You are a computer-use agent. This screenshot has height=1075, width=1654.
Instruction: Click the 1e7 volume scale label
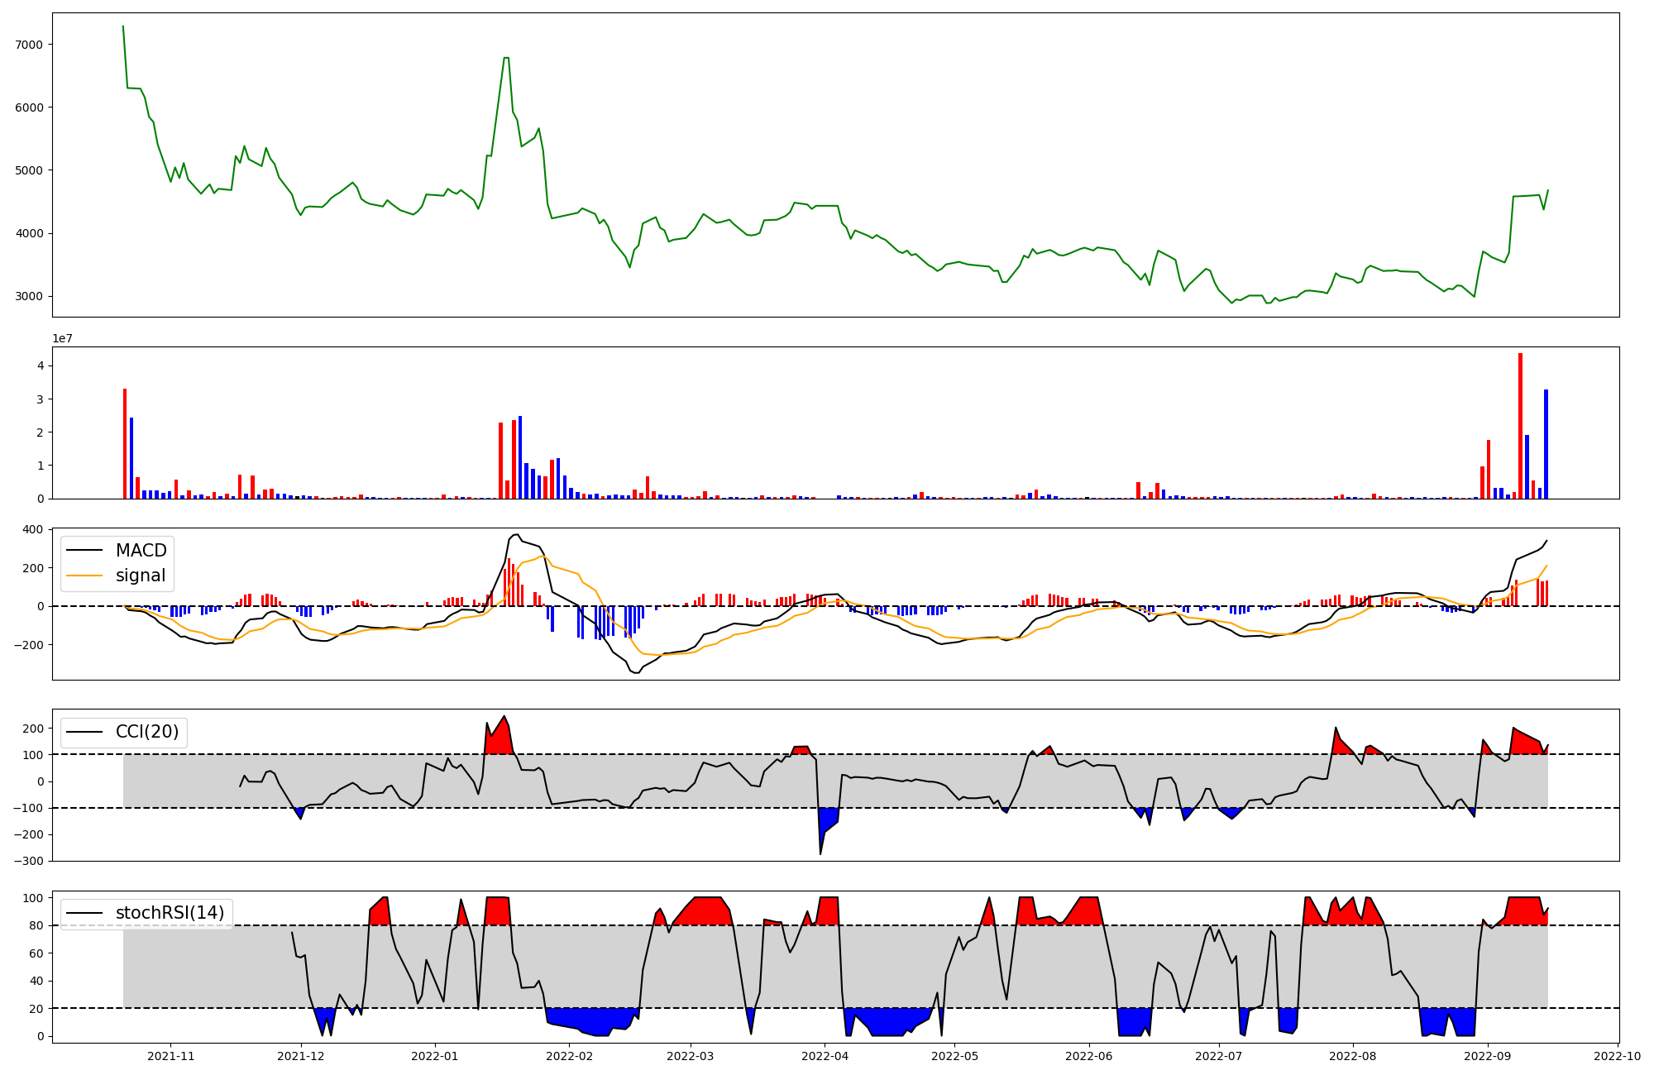[x=63, y=339]
